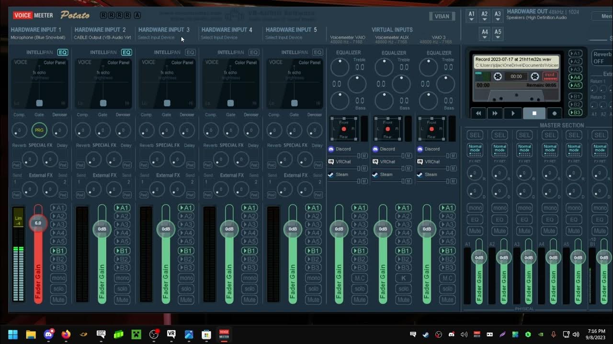Mute master bus A3
The width and height of the screenshot is (613, 344).
(x=524, y=231)
